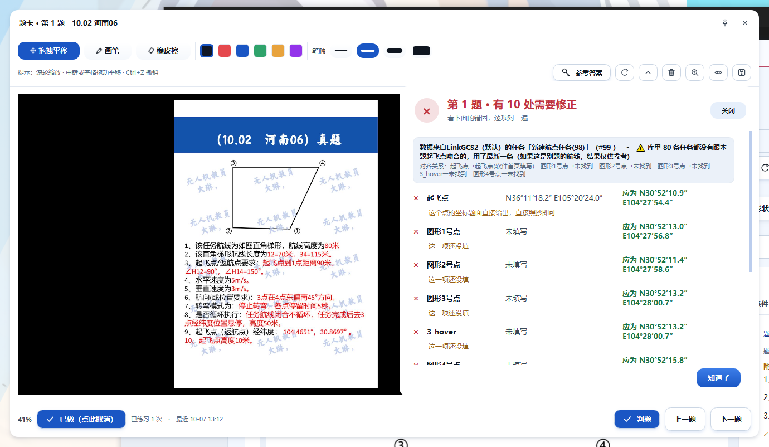Pick the red color swatch
769x447 pixels.
click(225, 51)
